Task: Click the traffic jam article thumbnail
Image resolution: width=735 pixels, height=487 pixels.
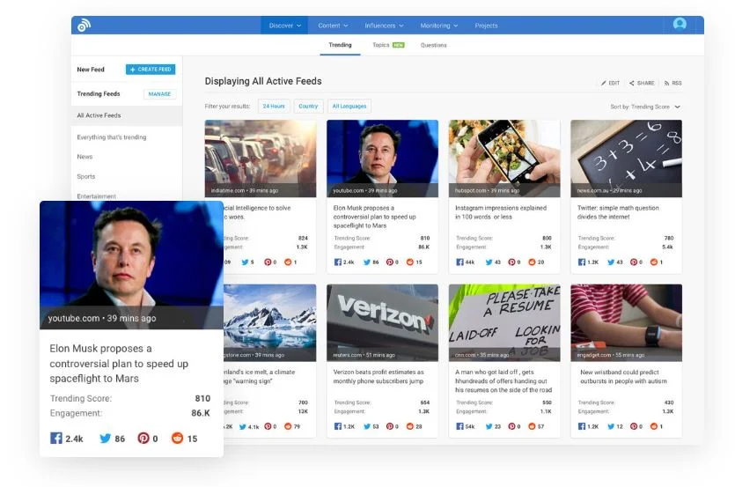Action: pyautogui.click(x=261, y=159)
